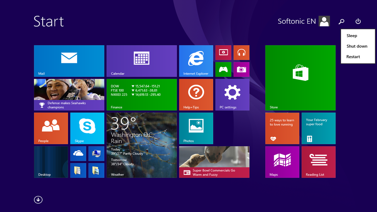Open the Skype tile

(87, 128)
